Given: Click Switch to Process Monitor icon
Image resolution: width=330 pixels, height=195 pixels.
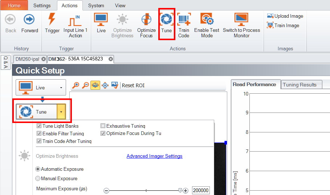Looking at the screenshot, I should pyautogui.click(x=241, y=20).
